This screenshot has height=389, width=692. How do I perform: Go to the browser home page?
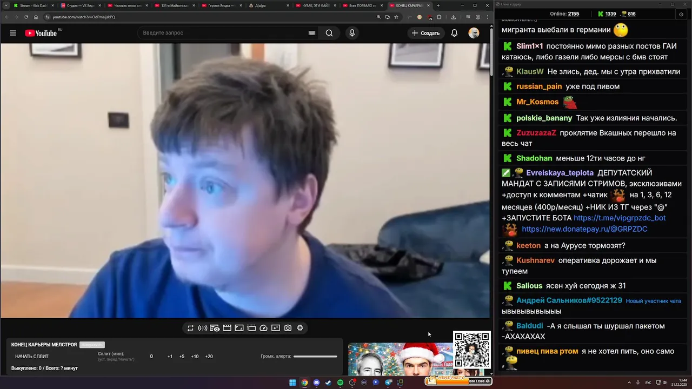pyautogui.click(x=36, y=17)
